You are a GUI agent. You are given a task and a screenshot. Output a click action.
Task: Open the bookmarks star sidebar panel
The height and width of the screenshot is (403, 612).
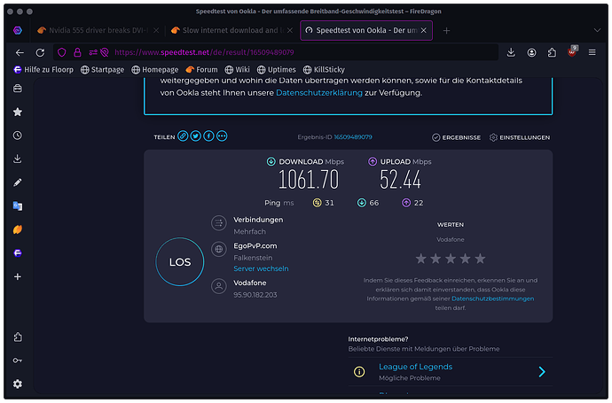(x=18, y=112)
